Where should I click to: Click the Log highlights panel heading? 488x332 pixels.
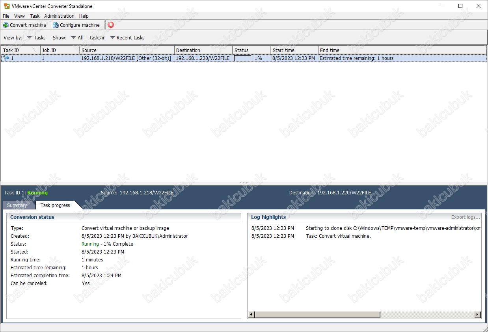[x=268, y=217]
